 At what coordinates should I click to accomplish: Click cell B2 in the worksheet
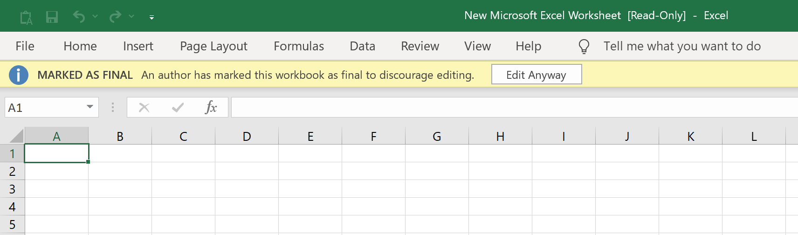pos(120,171)
